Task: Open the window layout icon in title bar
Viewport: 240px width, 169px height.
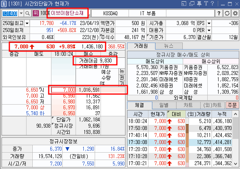Action: (184, 4)
